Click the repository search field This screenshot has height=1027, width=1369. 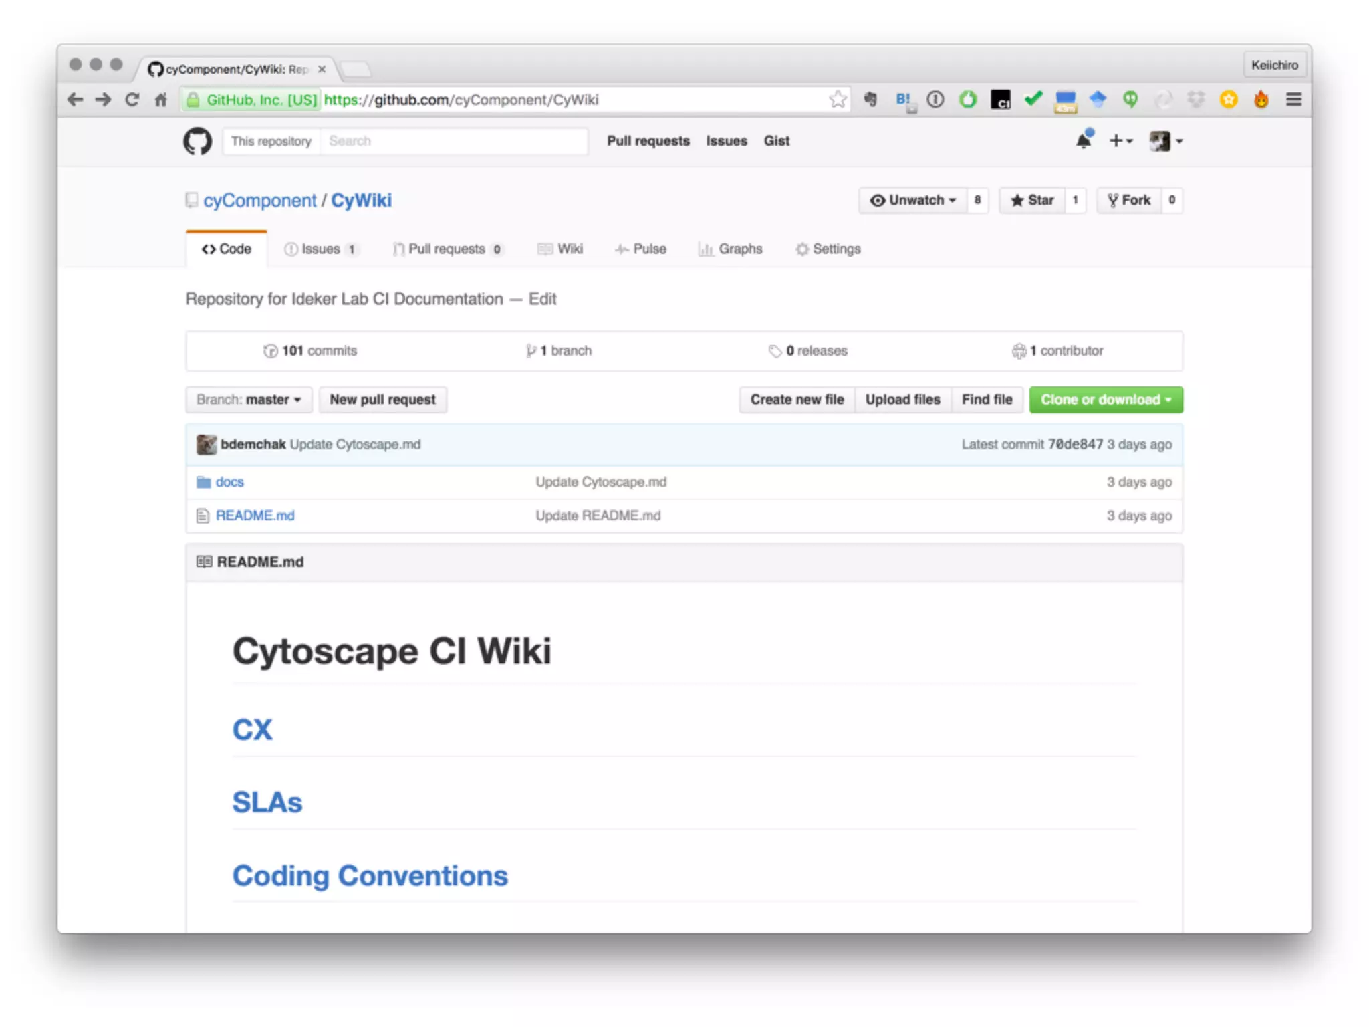click(x=453, y=141)
